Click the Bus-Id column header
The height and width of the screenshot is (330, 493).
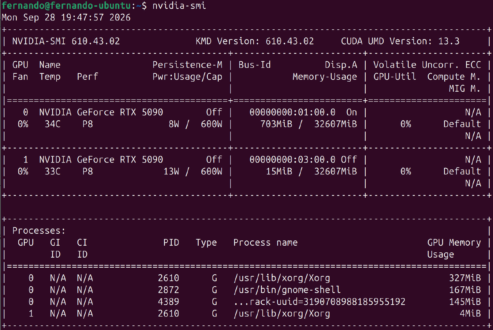pos(255,65)
